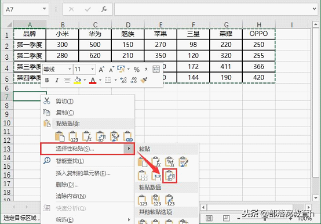321x224 pixels.
Task: Apply yellow Fill Color from mini toolbar
Action: 77,80
